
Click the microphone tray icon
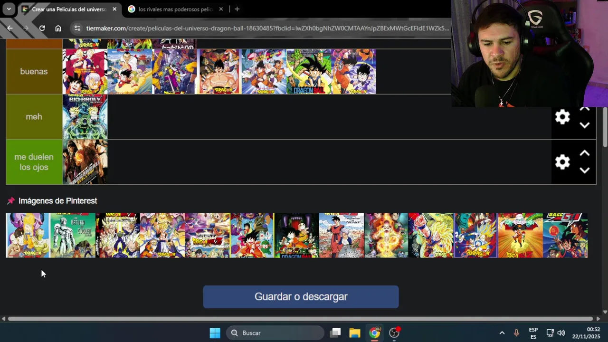coord(516,333)
